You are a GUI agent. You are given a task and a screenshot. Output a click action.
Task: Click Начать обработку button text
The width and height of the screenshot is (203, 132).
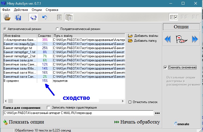[140, 122]
